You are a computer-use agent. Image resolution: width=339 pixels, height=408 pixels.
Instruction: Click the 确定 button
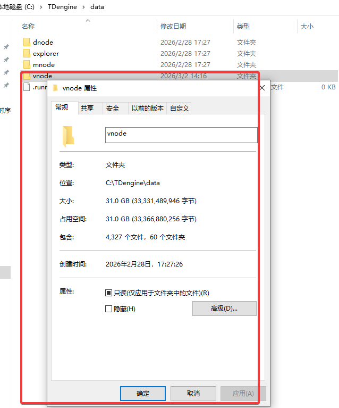tap(143, 394)
